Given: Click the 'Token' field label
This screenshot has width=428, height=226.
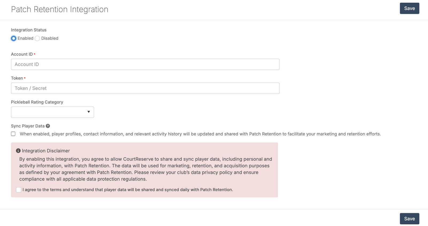Looking at the screenshot, I should pyautogui.click(x=17, y=78).
